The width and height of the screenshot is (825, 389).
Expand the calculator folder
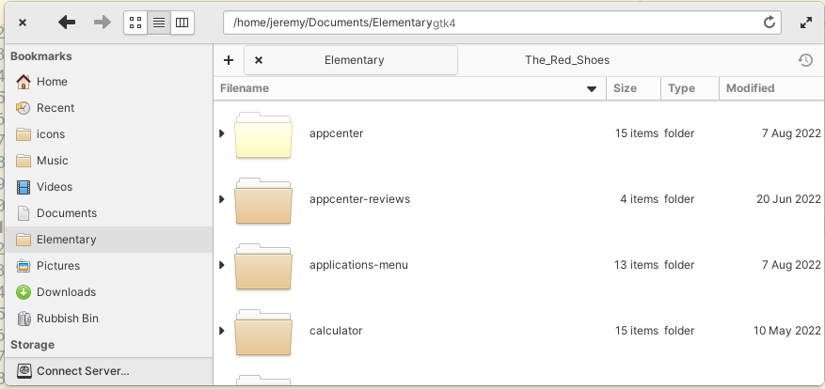click(221, 331)
